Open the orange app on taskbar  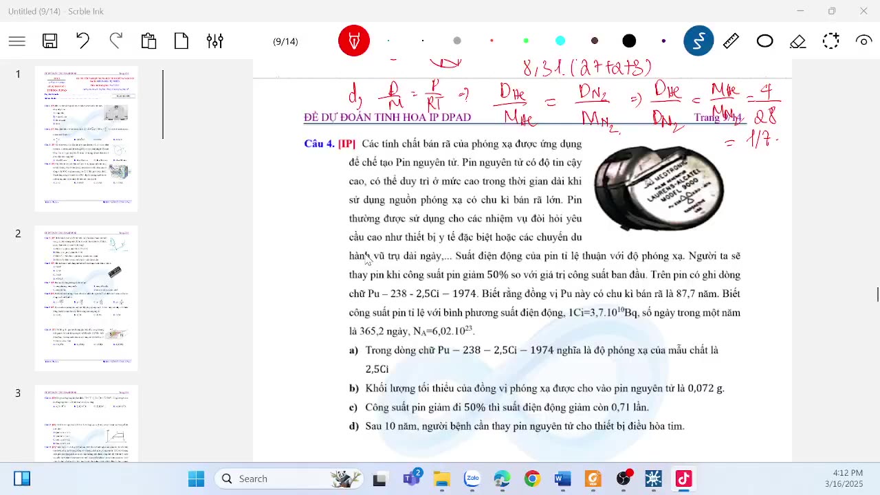[x=593, y=478]
